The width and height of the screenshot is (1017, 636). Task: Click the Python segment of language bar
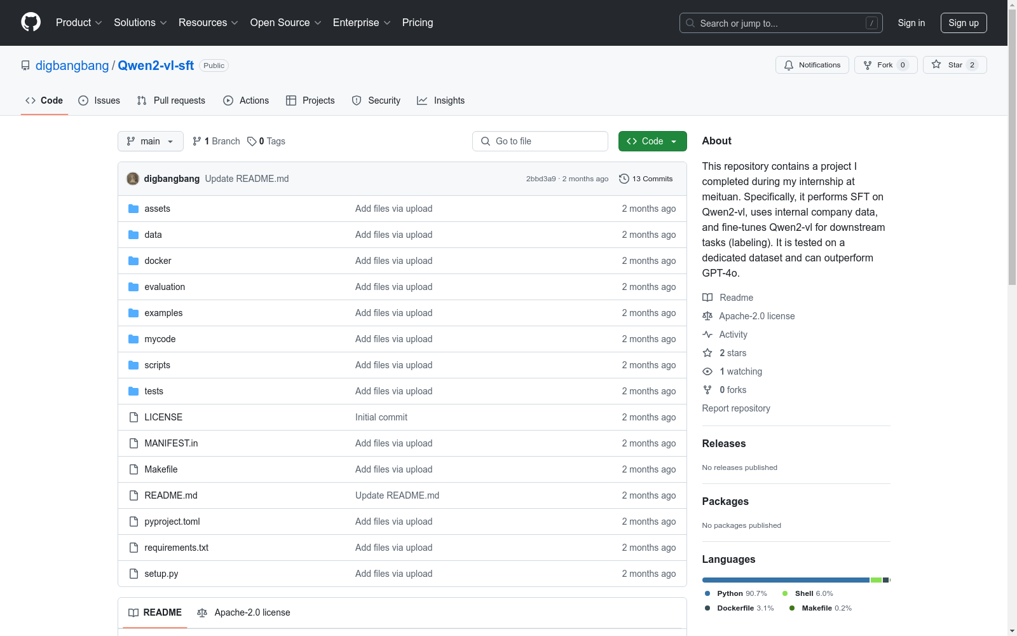tap(786, 580)
